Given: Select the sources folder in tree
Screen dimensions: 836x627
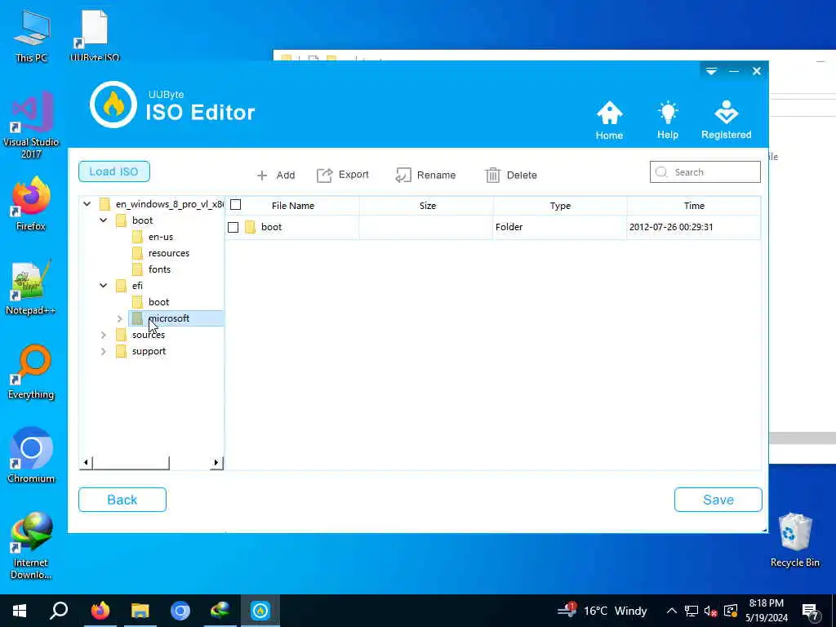Looking at the screenshot, I should 149,335.
